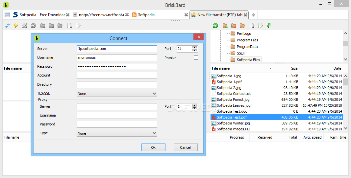Click the Proxy Password input field
The height and width of the screenshot is (178, 351).
point(117,124)
